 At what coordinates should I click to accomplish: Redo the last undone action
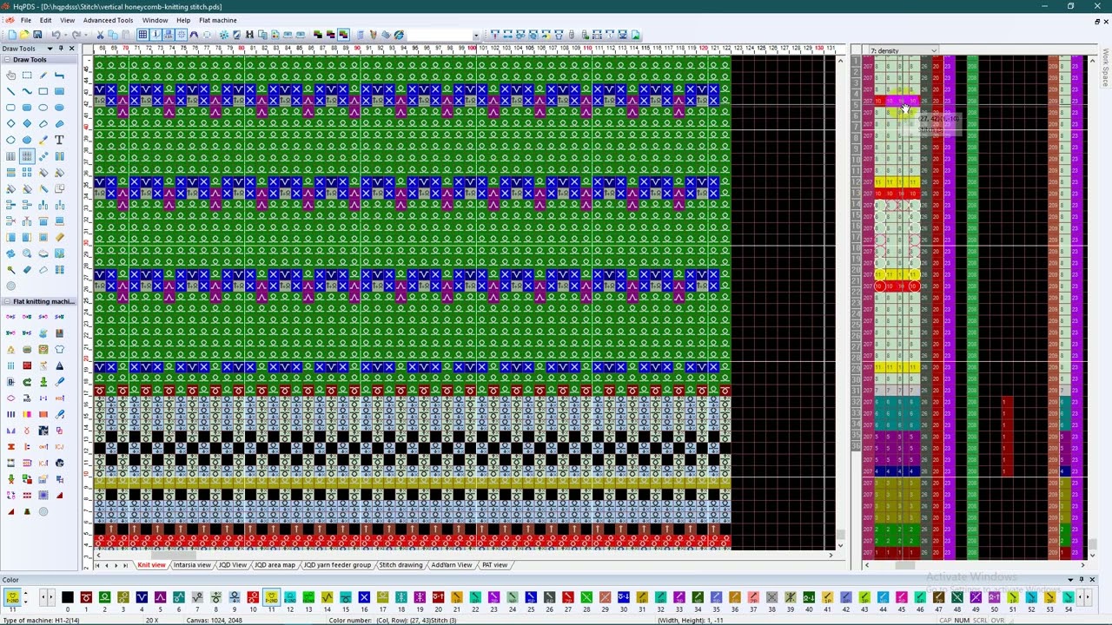(x=76, y=35)
